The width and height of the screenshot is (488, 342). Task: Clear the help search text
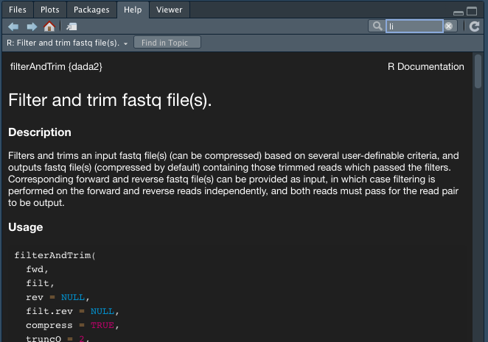(x=448, y=26)
